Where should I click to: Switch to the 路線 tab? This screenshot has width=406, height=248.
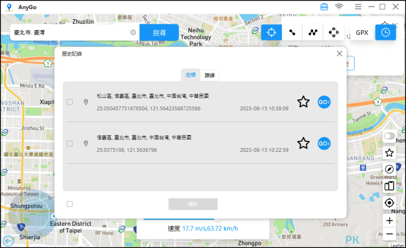click(209, 75)
